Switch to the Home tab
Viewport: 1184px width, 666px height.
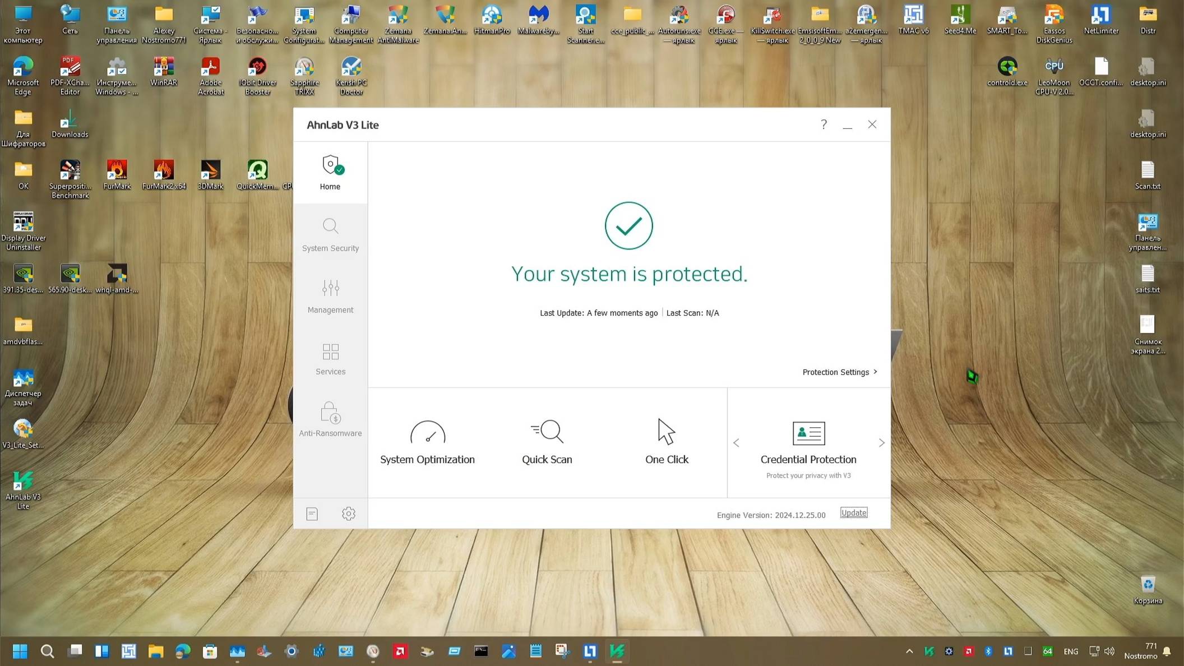[330, 173]
